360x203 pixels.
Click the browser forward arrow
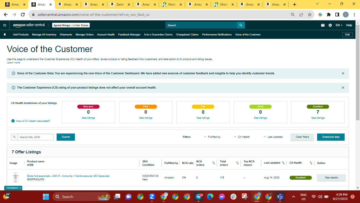[x=14, y=15]
